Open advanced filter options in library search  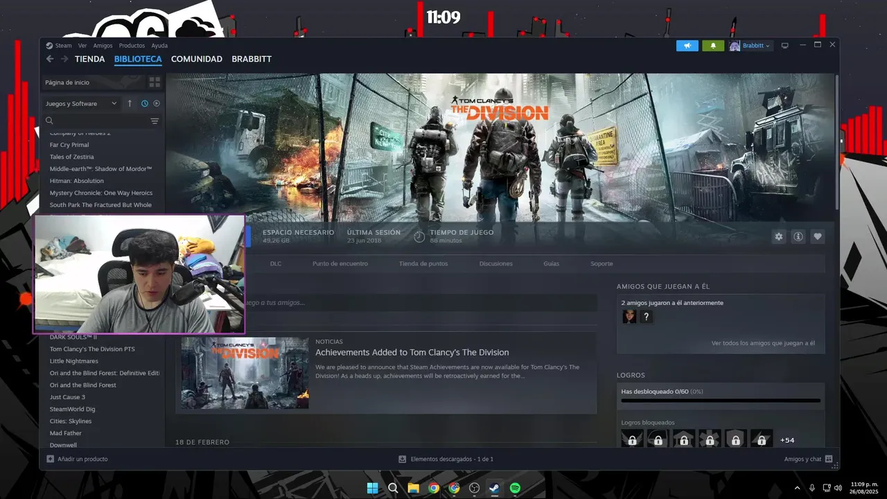pos(155,121)
